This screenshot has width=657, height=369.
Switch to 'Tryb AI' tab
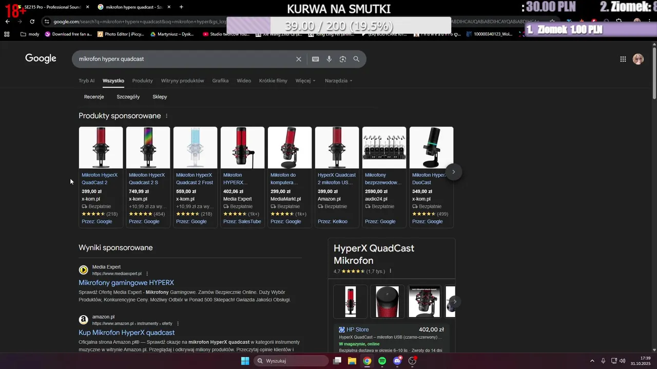[87, 80]
